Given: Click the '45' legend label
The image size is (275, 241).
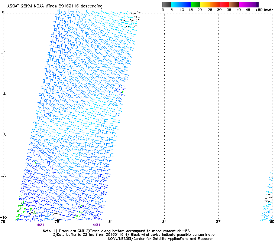Looking at the screenshot, I should (x=248, y=10).
